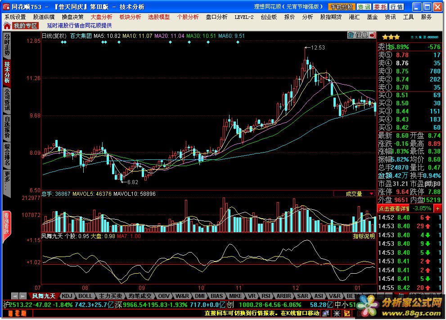Open the 选股模型 menu
Viewport: 446px width, 320px height.
point(159,17)
